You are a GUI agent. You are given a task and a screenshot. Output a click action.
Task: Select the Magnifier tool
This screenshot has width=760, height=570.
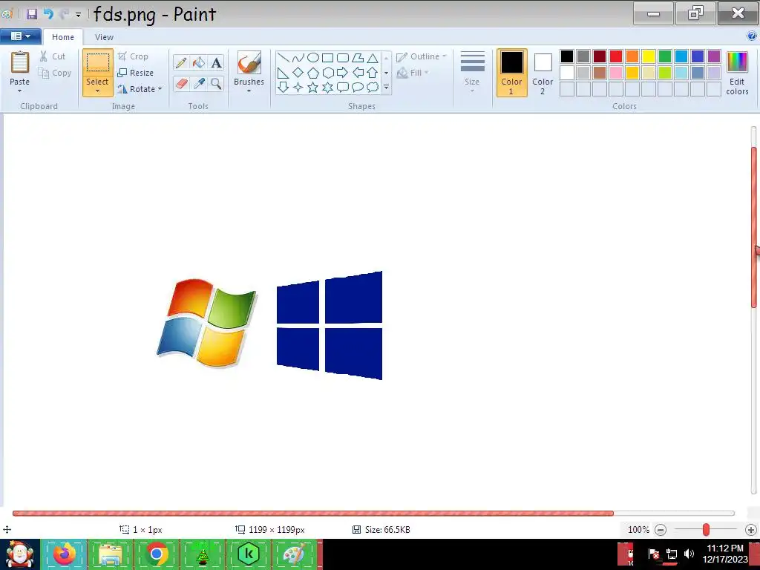[x=216, y=83]
